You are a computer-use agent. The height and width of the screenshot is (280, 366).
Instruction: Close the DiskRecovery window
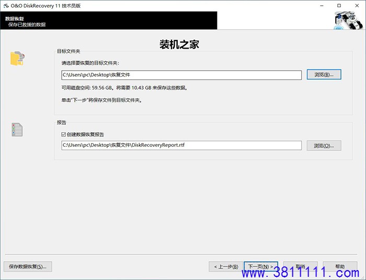(x=357, y=6)
